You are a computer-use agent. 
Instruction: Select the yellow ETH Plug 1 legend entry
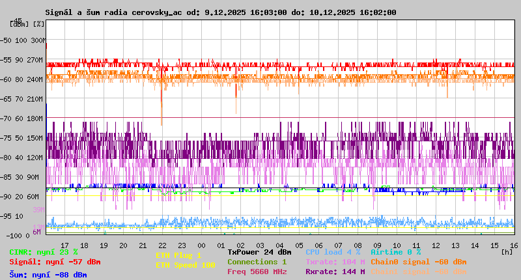(178, 255)
